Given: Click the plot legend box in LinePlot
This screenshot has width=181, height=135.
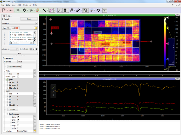Looking at the screenshot, I should click(x=54, y=91).
